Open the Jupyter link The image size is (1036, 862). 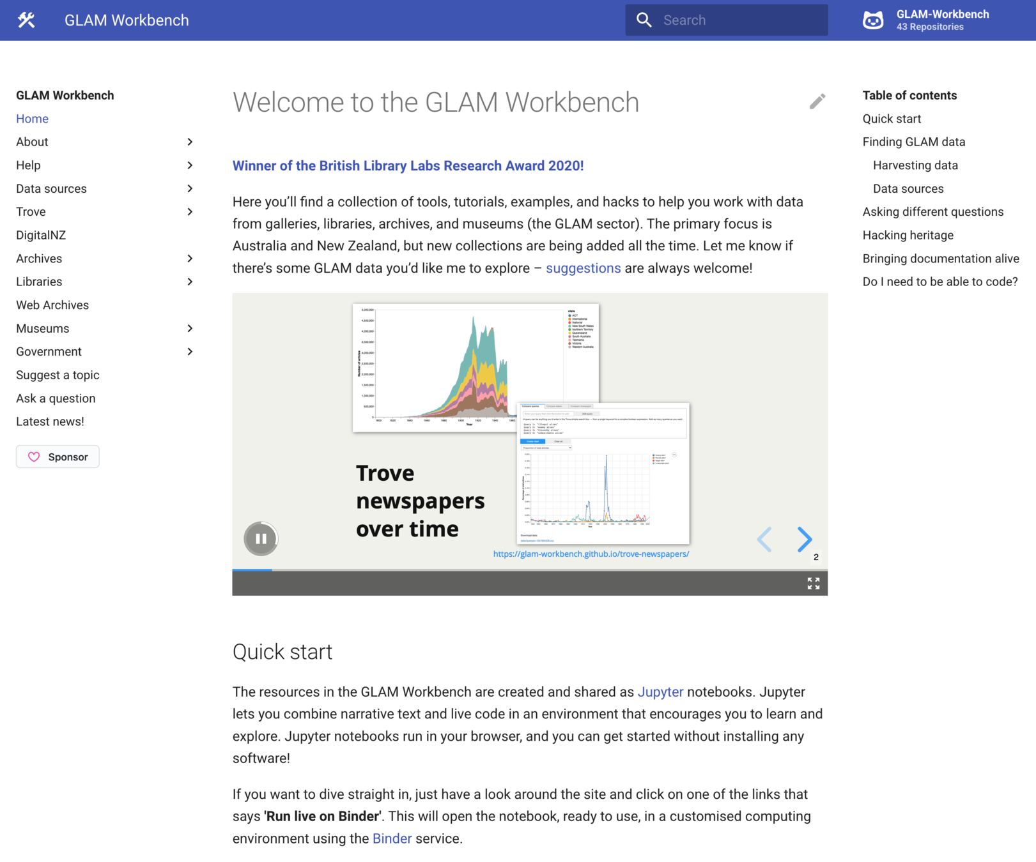pyautogui.click(x=660, y=692)
